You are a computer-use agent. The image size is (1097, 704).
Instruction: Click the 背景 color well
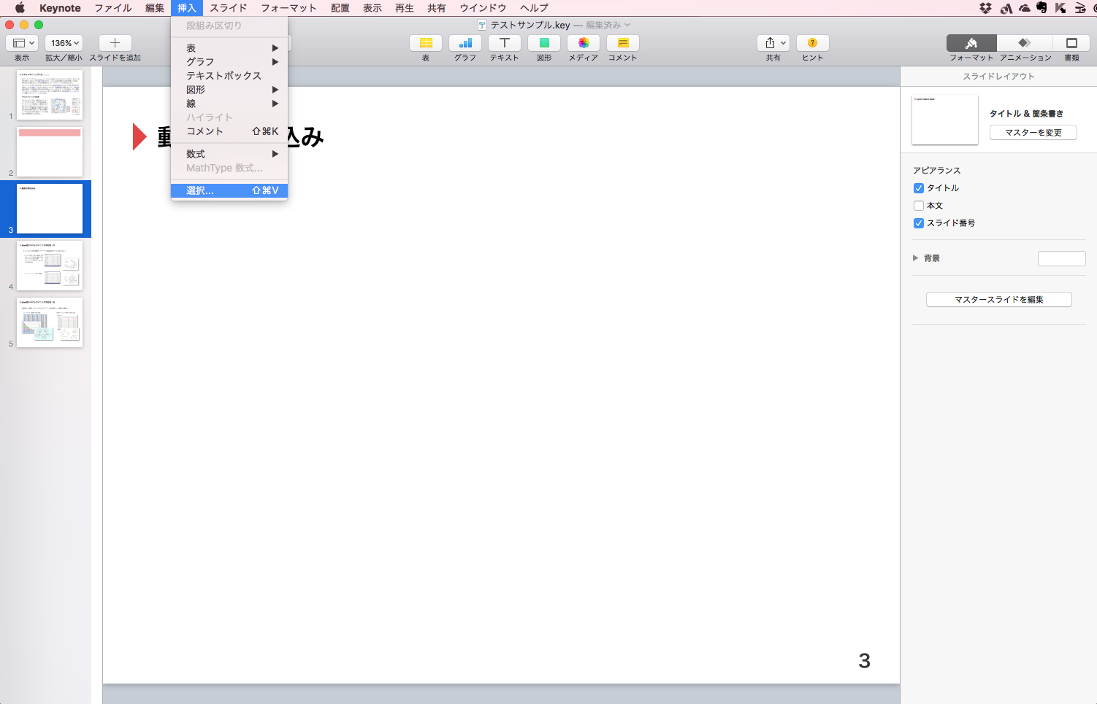click(x=1061, y=258)
